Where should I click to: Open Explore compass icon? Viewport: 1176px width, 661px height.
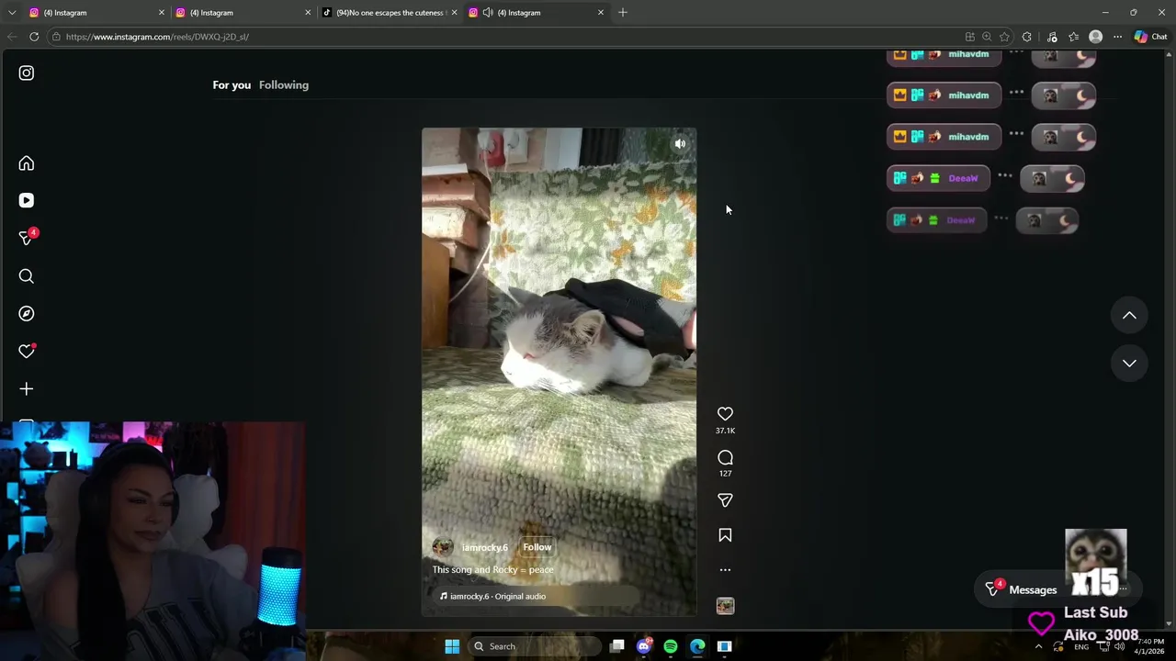coord(27,314)
